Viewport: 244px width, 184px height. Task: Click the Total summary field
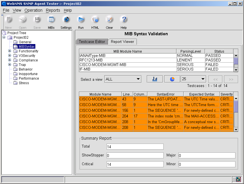[x=135, y=146]
